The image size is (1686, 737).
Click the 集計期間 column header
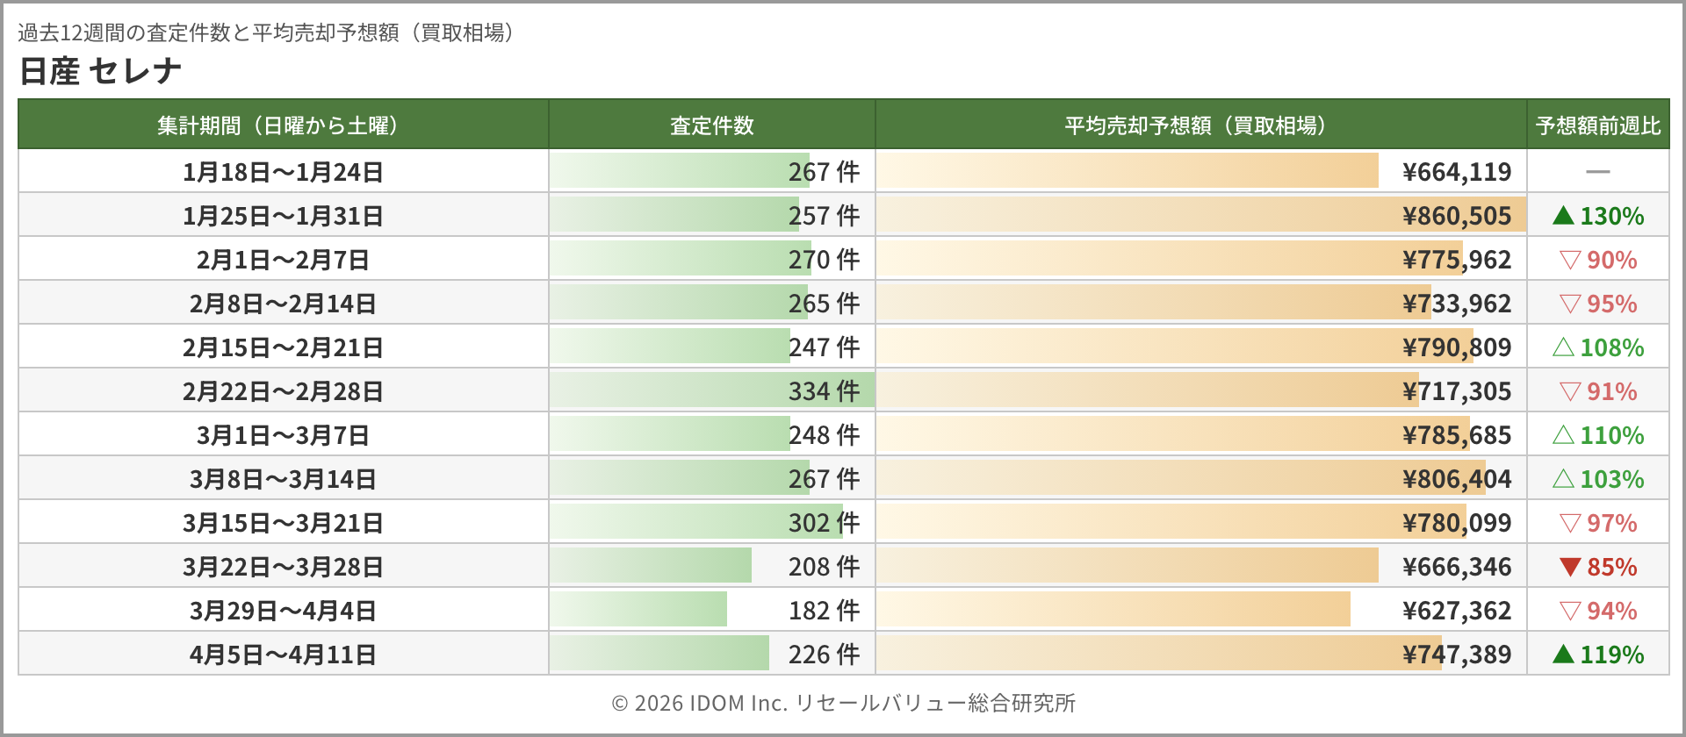[283, 125]
